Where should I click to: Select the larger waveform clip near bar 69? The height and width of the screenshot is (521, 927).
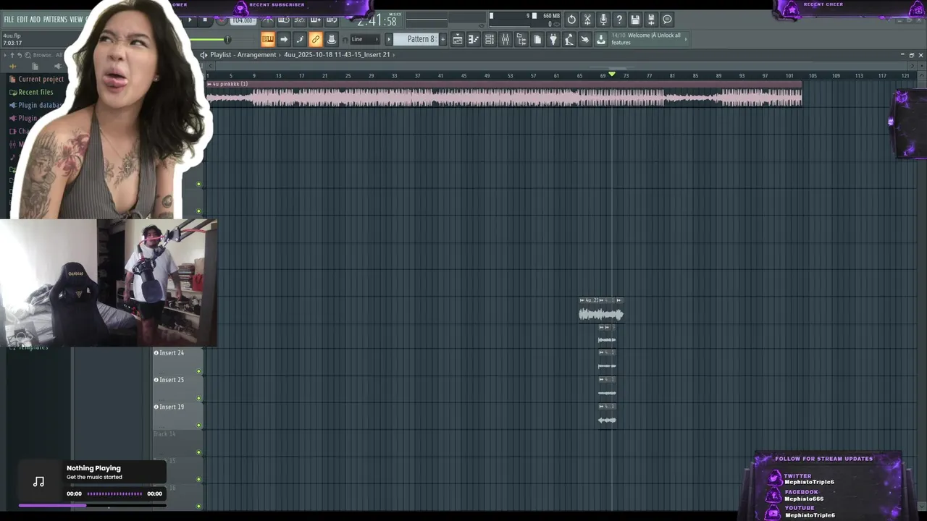pos(600,310)
